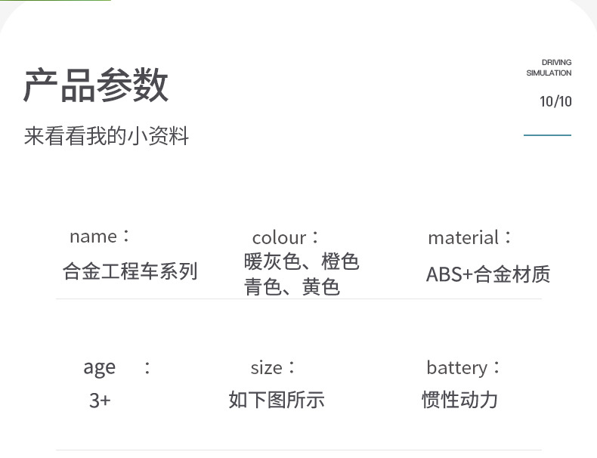Select the 来看看我的小资料 subtitle text

(107, 137)
